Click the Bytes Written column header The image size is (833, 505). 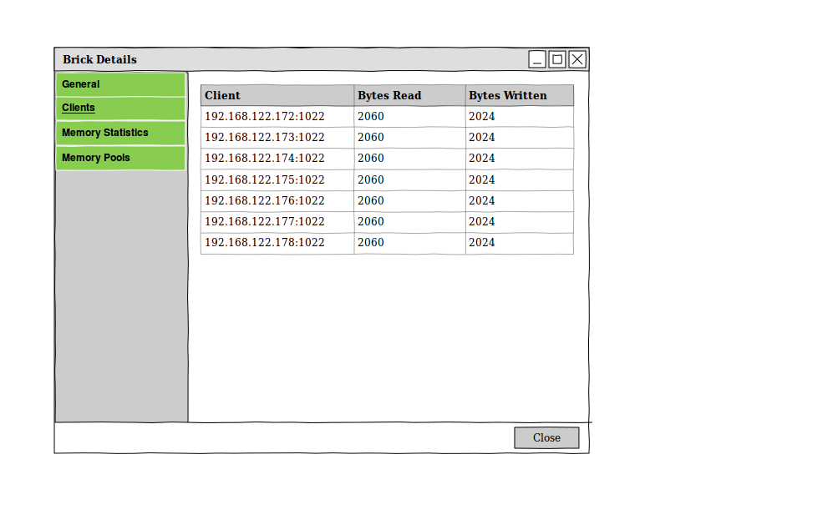coord(519,95)
